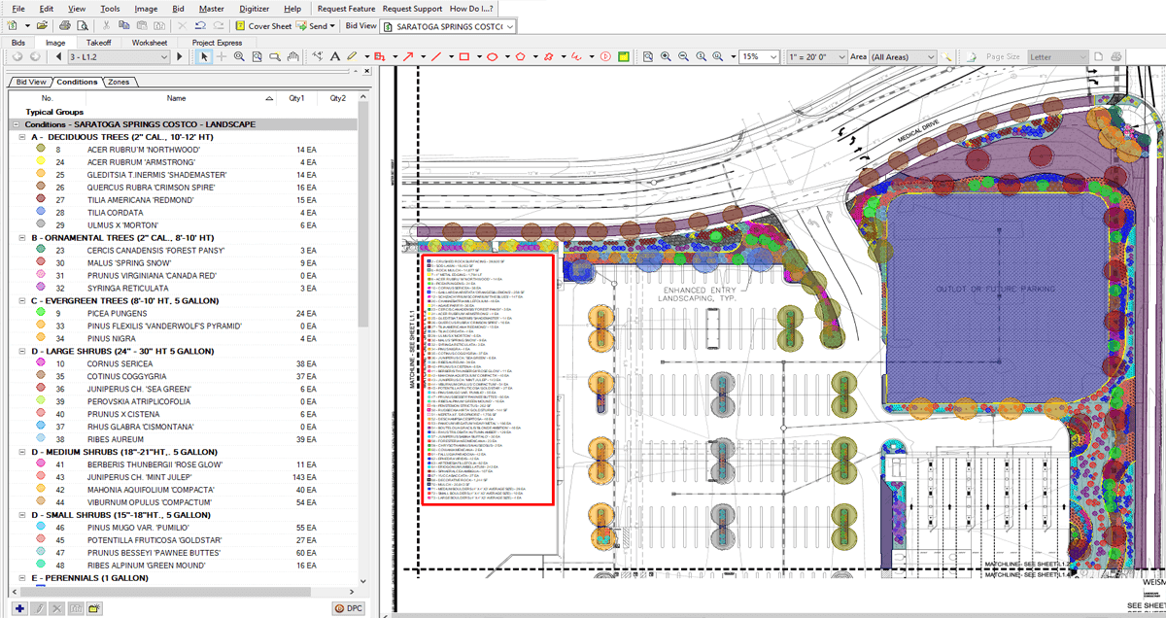Image resolution: width=1166 pixels, height=618 pixels.
Task: Select the red arrow annotation tool
Action: pos(409,57)
